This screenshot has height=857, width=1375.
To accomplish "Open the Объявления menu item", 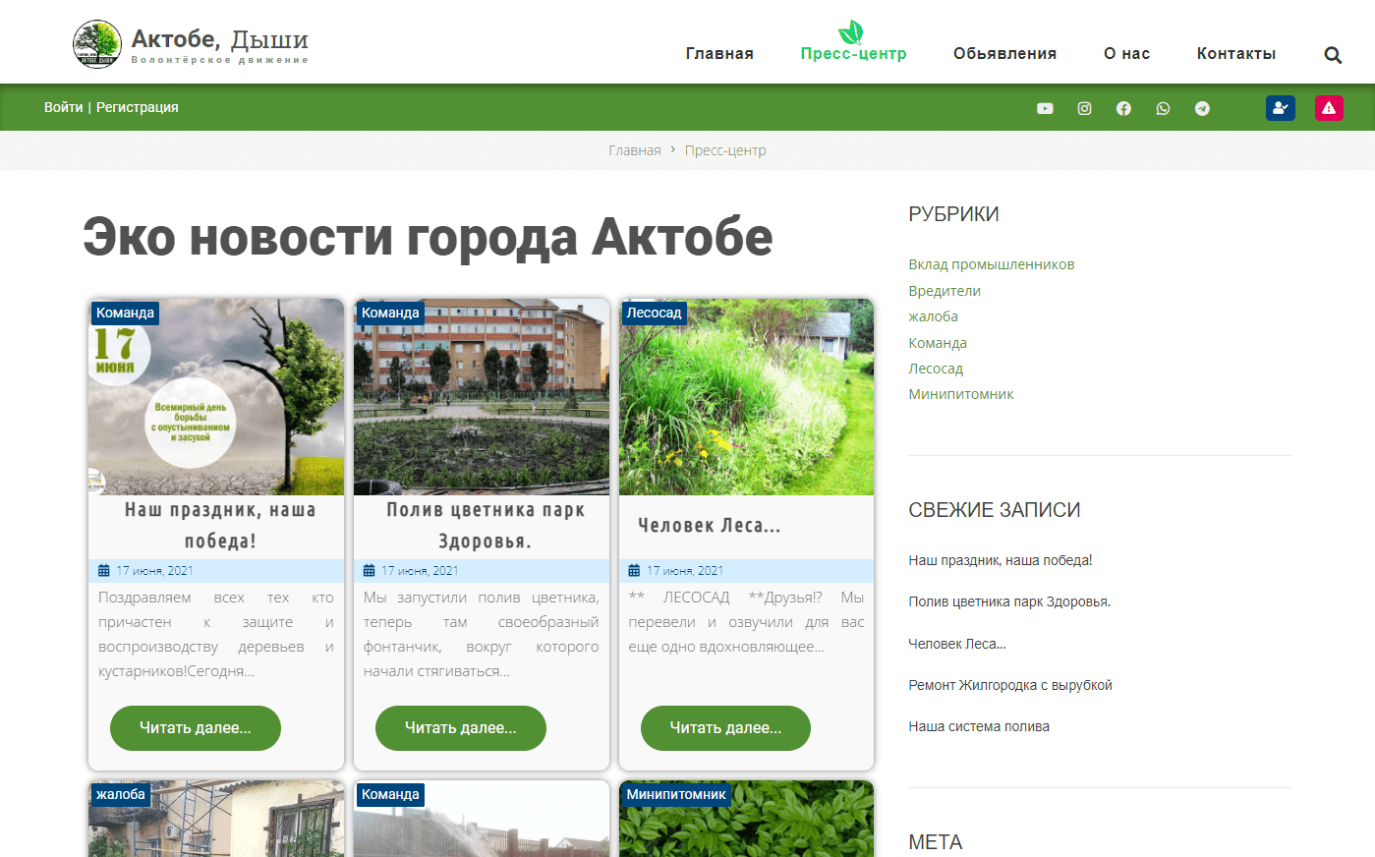I will point(1004,54).
